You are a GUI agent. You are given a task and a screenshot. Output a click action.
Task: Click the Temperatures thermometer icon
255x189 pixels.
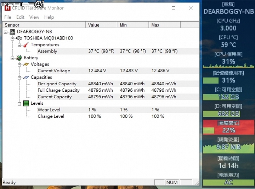coord(26,45)
